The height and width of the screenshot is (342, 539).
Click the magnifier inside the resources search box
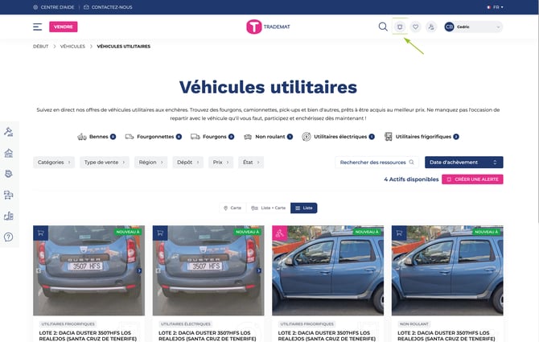click(x=411, y=163)
